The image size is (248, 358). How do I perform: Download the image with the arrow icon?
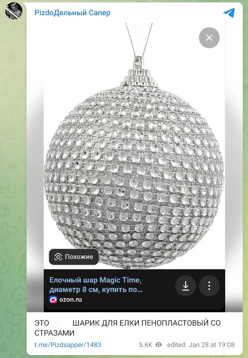[185, 286]
